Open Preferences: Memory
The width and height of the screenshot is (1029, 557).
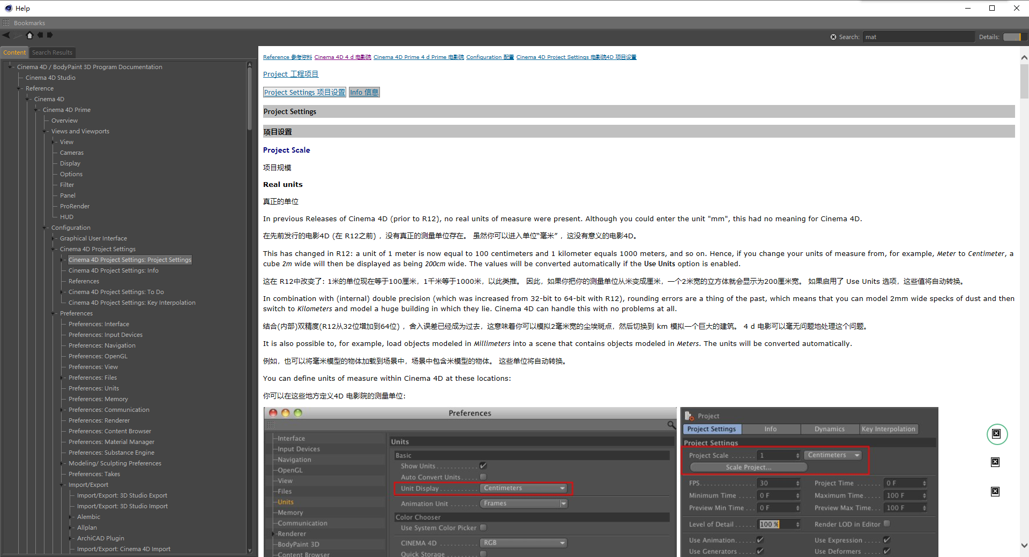pyautogui.click(x=98, y=399)
